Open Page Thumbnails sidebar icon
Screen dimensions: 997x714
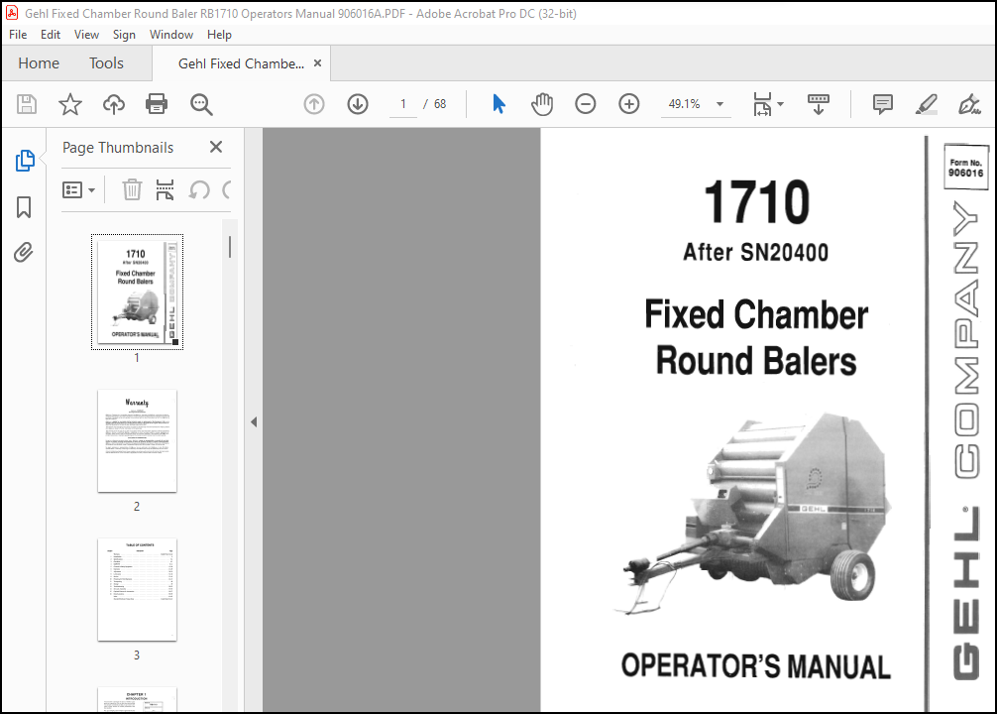(x=24, y=161)
